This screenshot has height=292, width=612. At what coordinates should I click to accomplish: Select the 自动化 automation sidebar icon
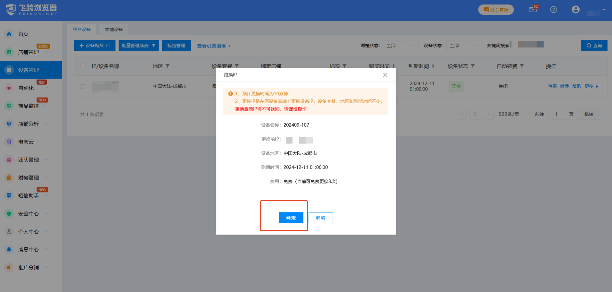tap(9, 88)
